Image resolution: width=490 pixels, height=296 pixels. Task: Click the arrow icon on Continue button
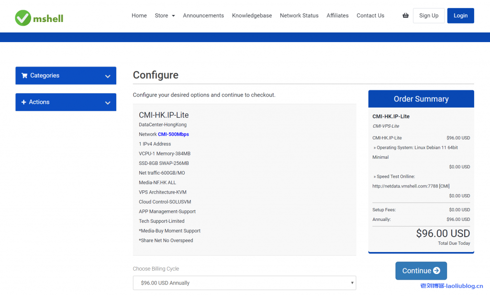point(436,271)
